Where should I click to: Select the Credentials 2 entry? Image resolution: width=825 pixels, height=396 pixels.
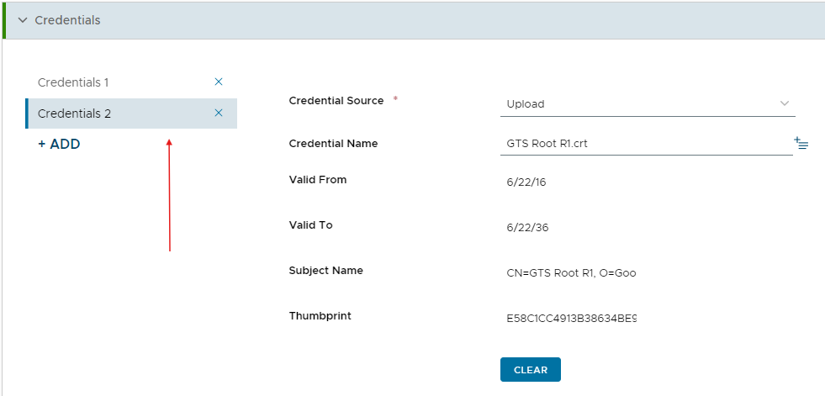coord(75,114)
